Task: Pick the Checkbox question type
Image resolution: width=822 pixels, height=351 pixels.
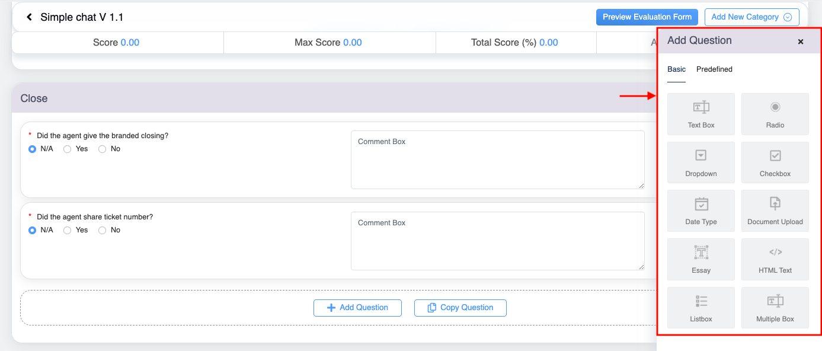Action: (x=775, y=162)
